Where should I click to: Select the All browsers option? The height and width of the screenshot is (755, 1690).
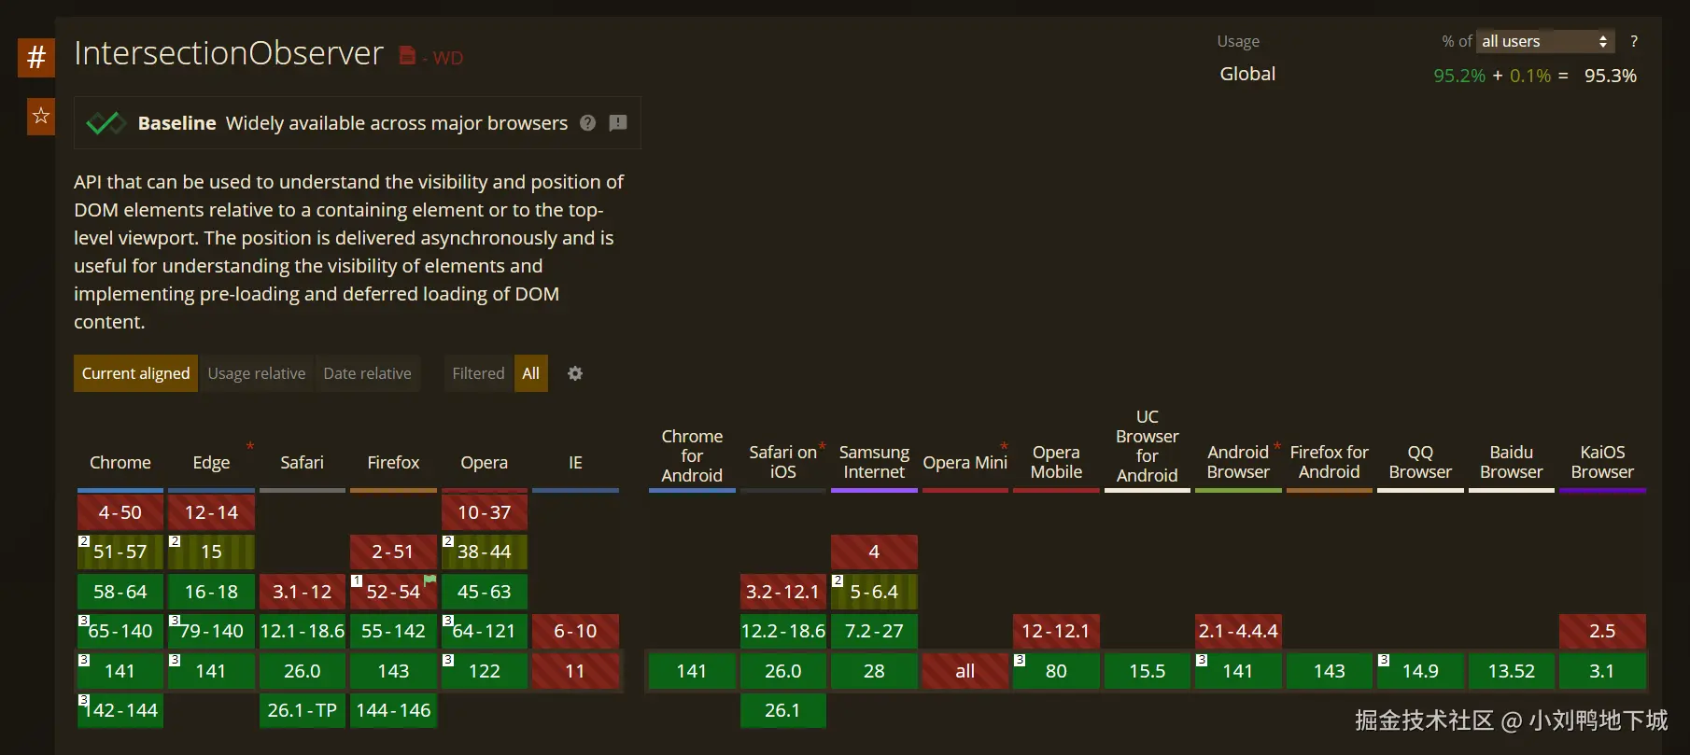click(531, 373)
